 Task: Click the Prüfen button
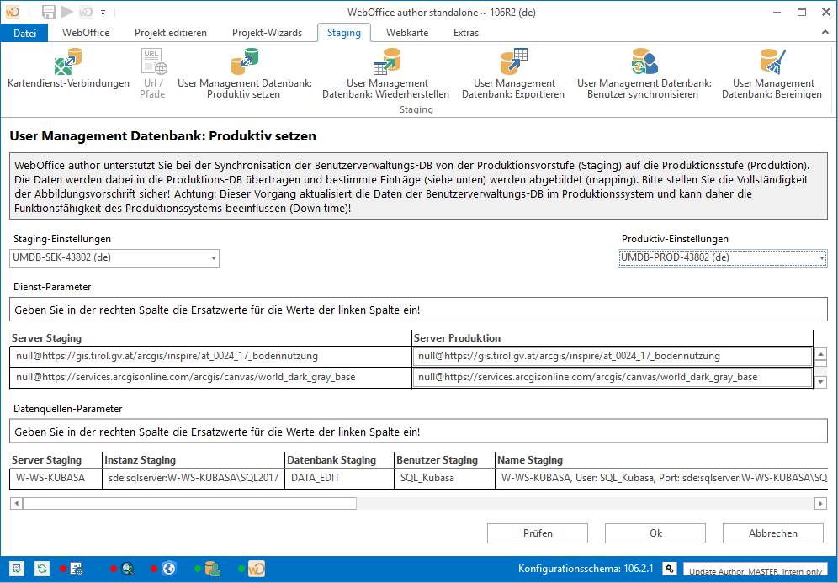point(537,533)
